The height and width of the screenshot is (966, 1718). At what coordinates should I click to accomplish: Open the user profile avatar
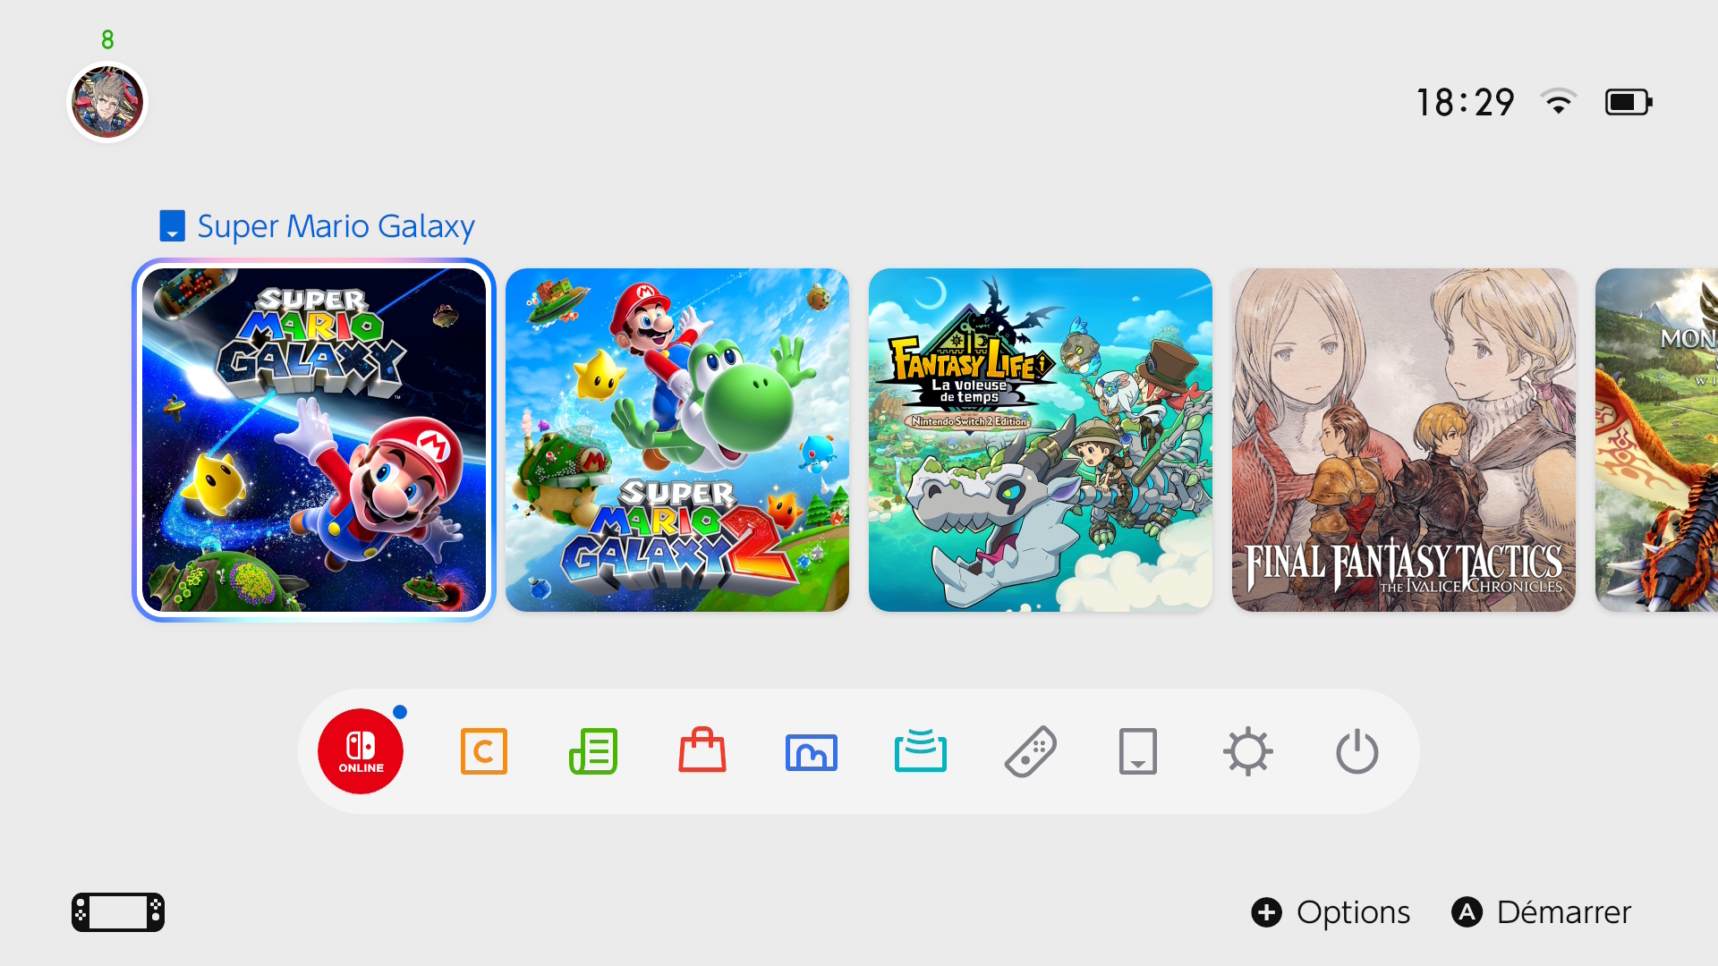pyautogui.click(x=107, y=102)
